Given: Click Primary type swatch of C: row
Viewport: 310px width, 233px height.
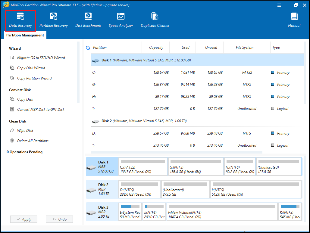Looking at the screenshot, I should 273,72.
